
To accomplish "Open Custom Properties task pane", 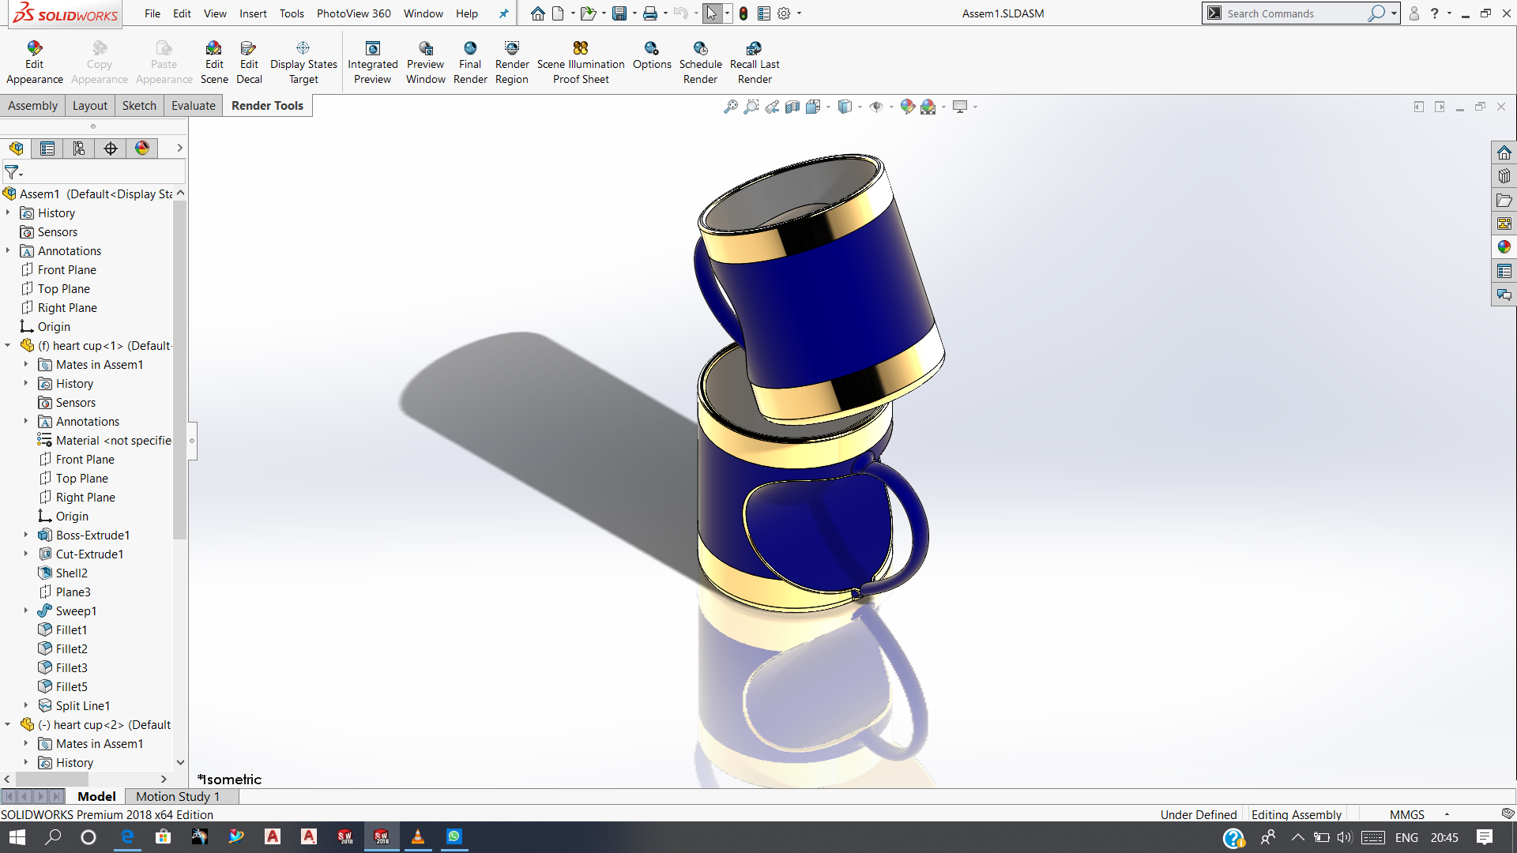I will pos(1504,271).
